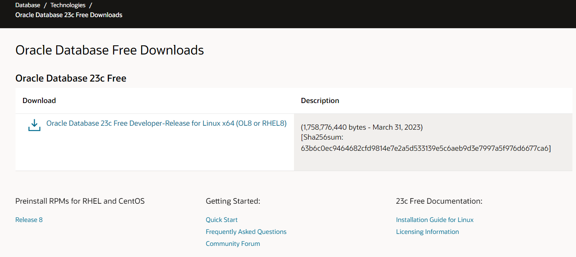Click the file size and date text
The height and width of the screenshot is (257, 576).
(362, 127)
